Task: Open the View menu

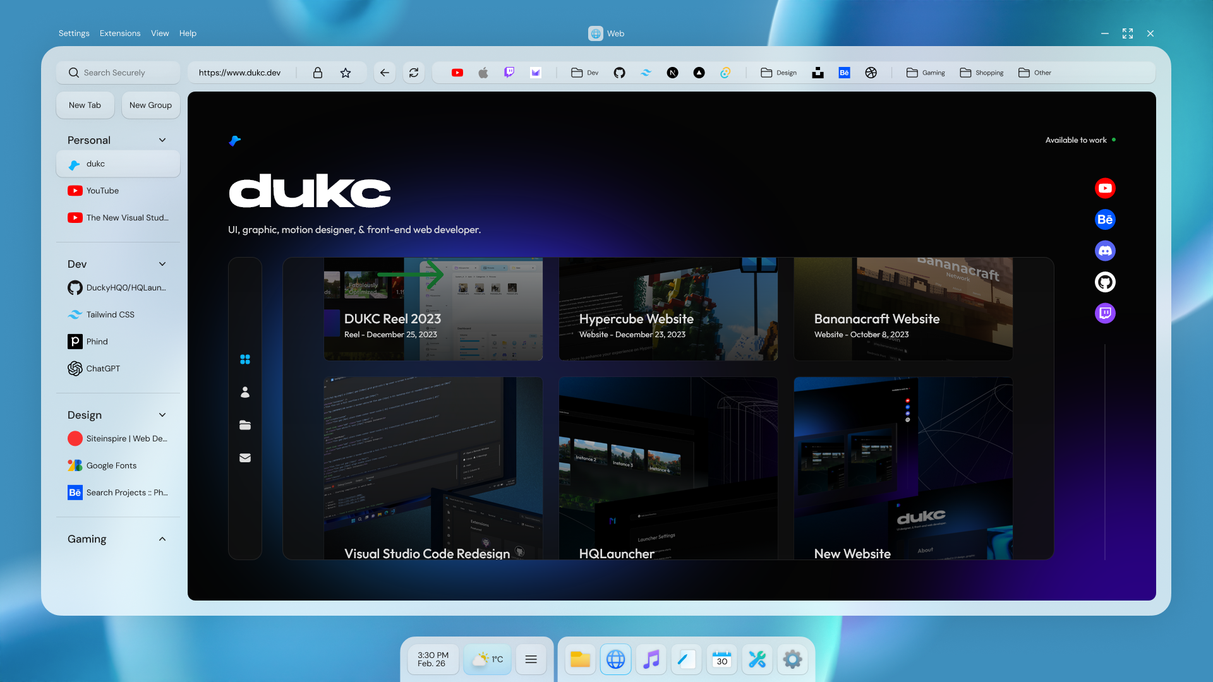Action: (160, 33)
